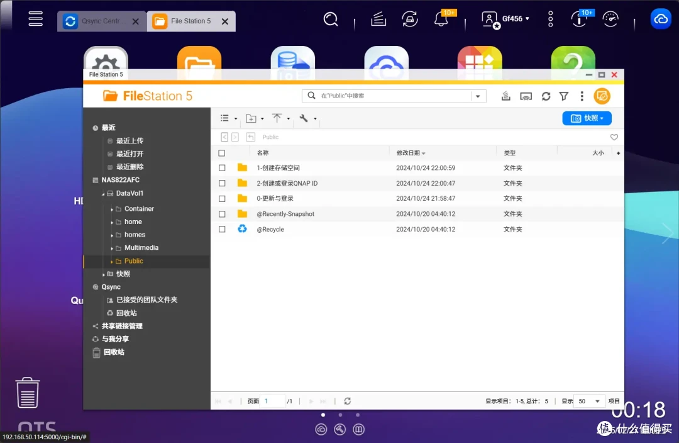Image resolution: width=679 pixels, height=443 pixels.
Task: Add a column with the plus icon
Action: (x=618, y=153)
